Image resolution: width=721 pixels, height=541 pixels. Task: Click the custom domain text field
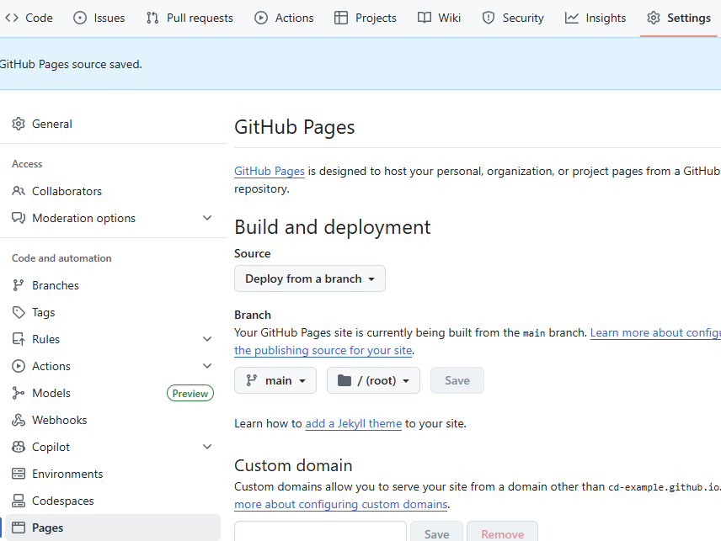pos(321,533)
